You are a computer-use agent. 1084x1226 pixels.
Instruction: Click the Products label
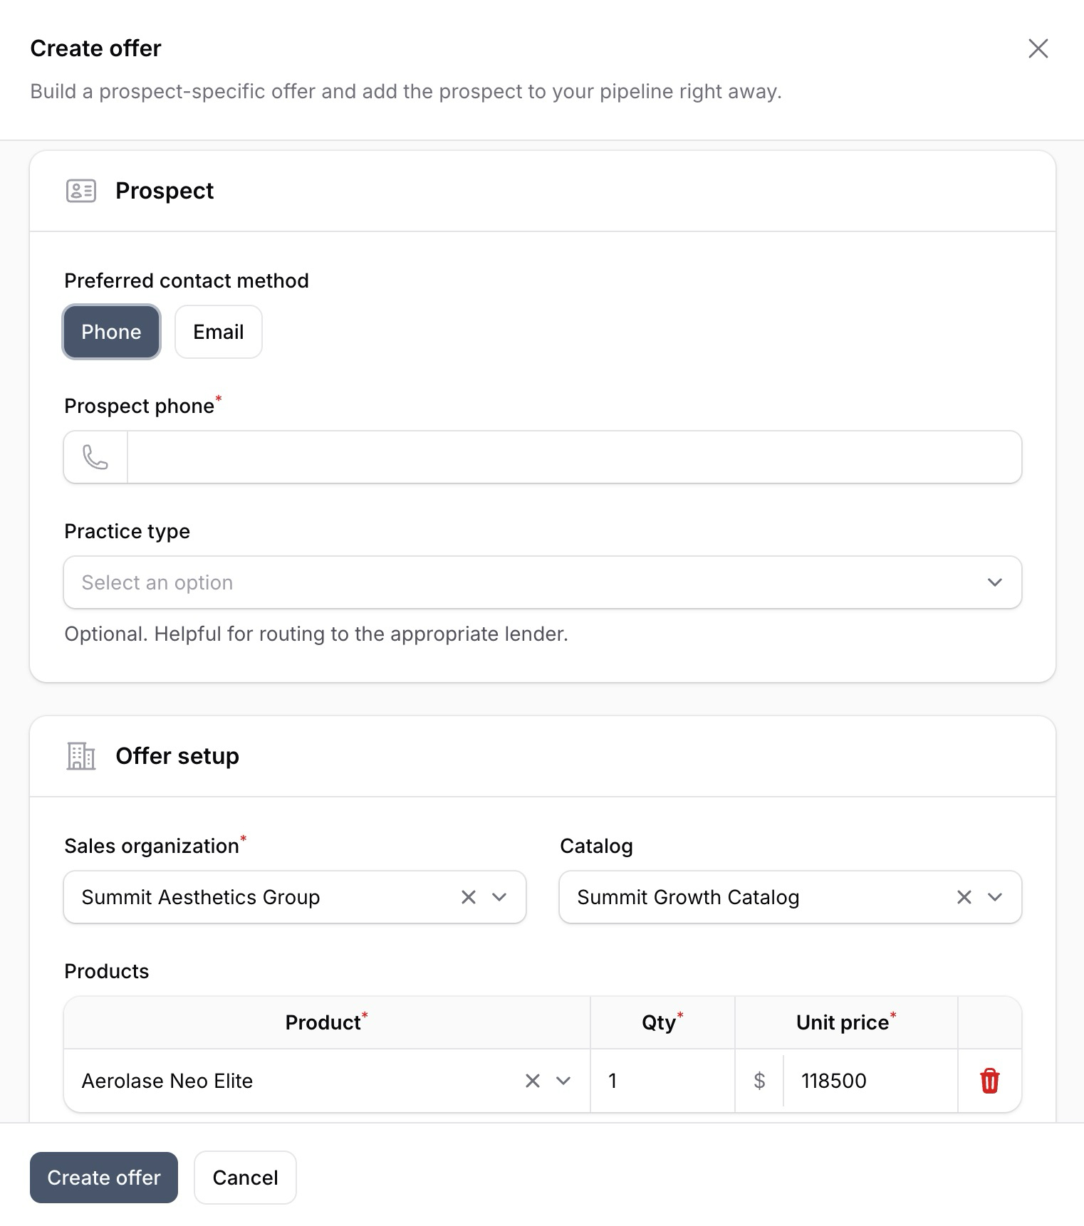point(107,971)
